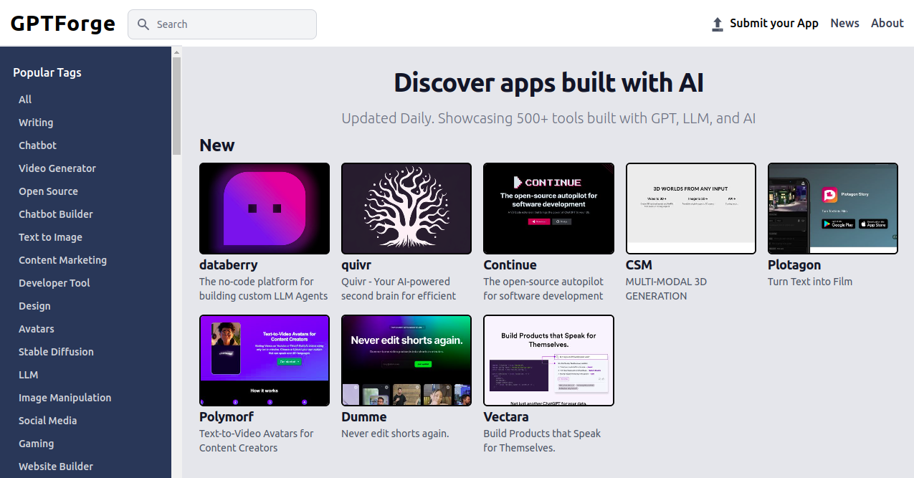The image size is (914, 478).
Task: Click "MULTI-MODAL 3D GENERATION" description
Action: [666, 289]
